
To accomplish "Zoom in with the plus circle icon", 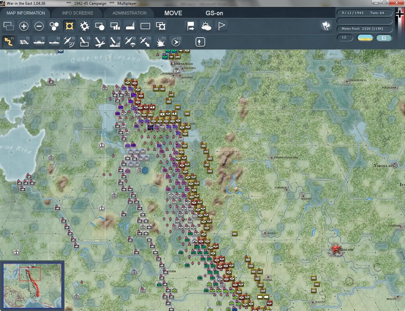I will (24, 26).
